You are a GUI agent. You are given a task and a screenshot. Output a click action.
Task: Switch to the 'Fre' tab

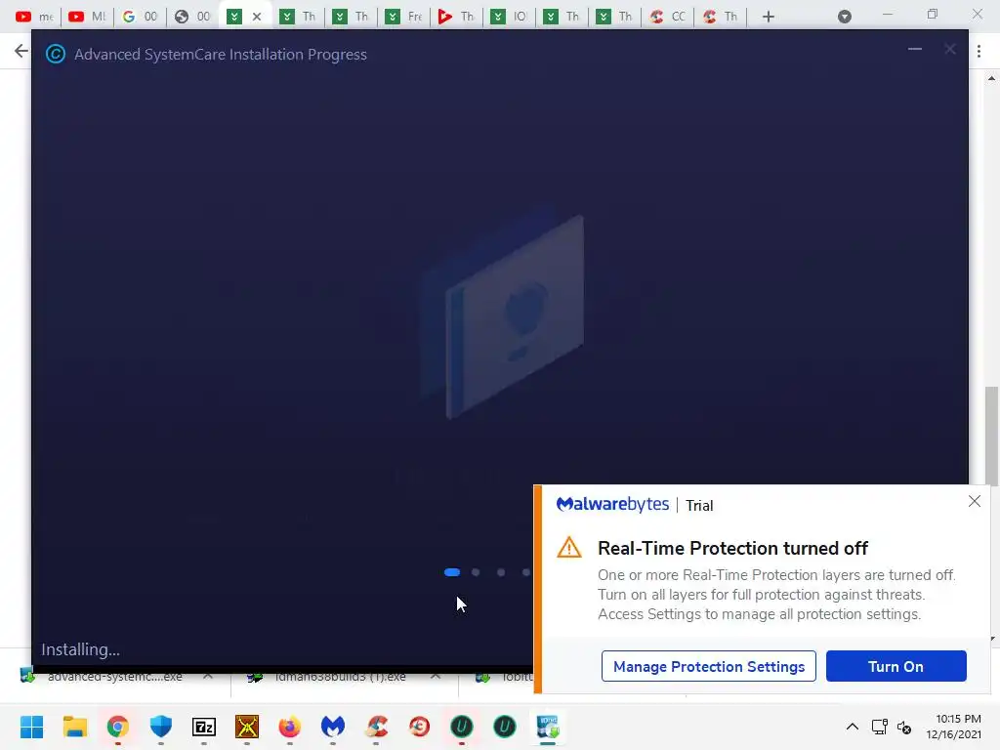point(403,17)
